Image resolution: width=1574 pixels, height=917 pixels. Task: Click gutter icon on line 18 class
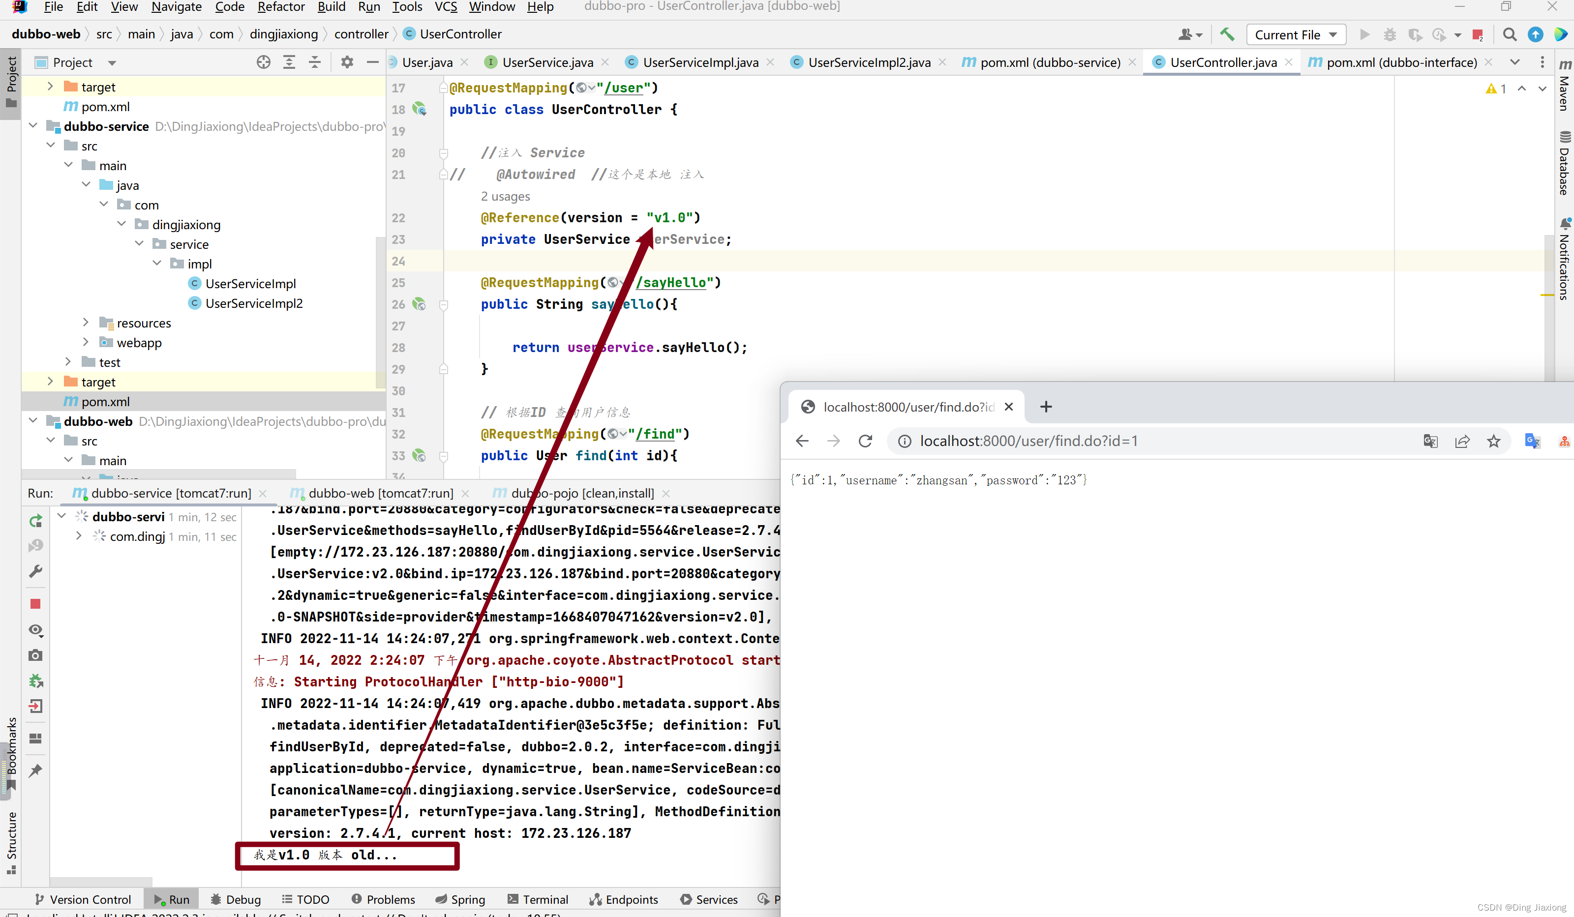pos(419,109)
